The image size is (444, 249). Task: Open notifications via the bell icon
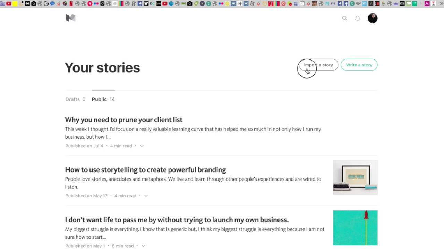click(x=358, y=18)
